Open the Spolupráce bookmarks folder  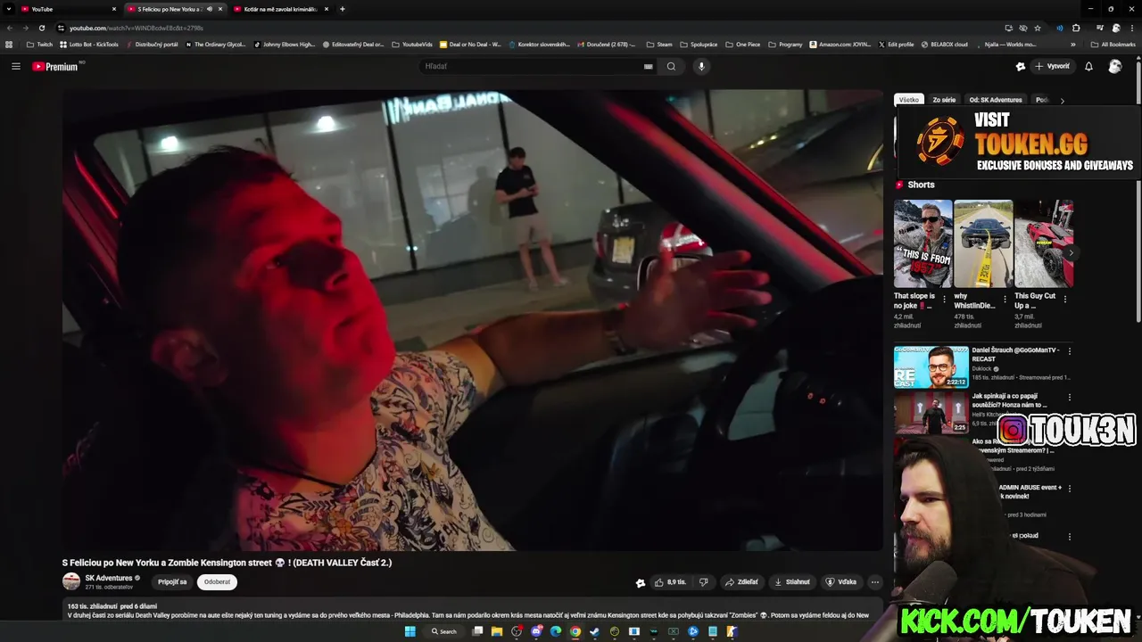click(699, 44)
